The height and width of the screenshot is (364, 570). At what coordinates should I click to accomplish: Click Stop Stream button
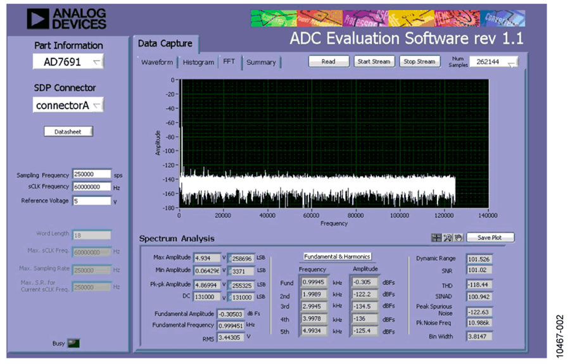click(419, 61)
